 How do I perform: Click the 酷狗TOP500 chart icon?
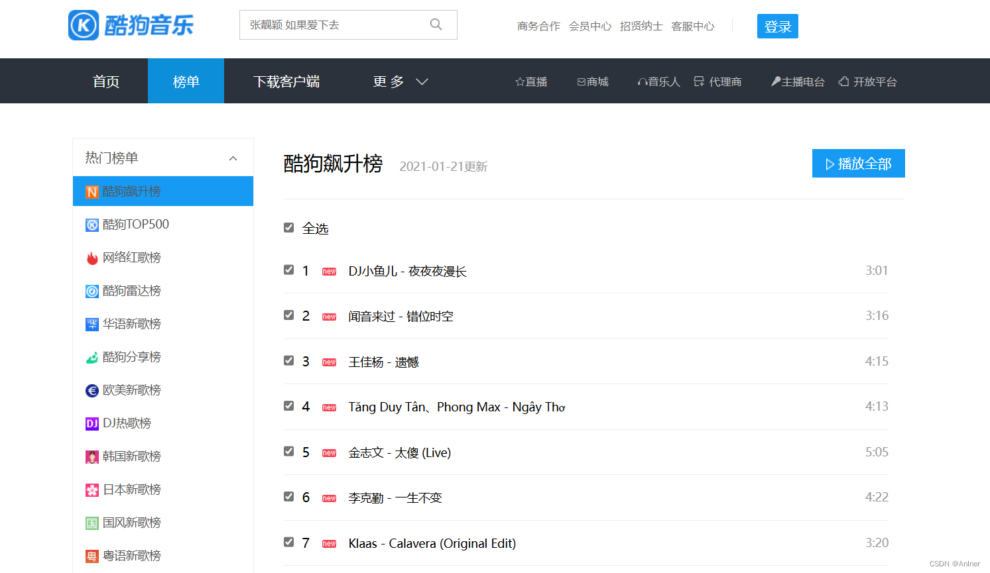[x=92, y=225]
